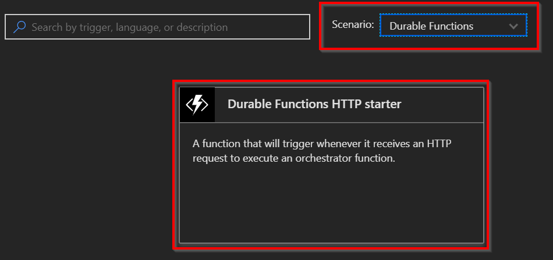The width and height of the screenshot is (553, 260).
Task: Click the Durable Functions lightning bolt icon
Action: (x=197, y=105)
